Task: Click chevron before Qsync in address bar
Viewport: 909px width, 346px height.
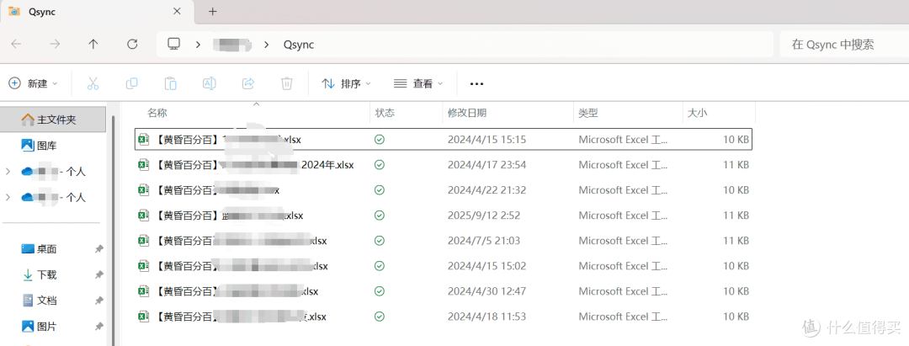Action: click(x=267, y=45)
